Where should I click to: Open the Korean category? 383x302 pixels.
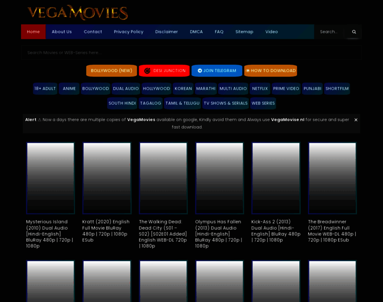pyautogui.click(x=183, y=89)
